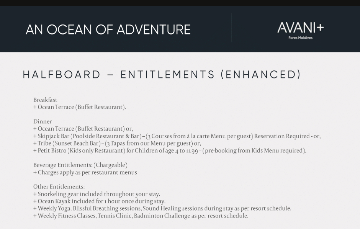This screenshot has height=229, width=360.
Task: Select the Petit Bistro kids restaurant line
Action: coord(170,150)
